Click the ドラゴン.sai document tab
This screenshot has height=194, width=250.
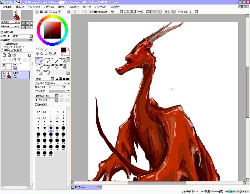coord(86,187)
